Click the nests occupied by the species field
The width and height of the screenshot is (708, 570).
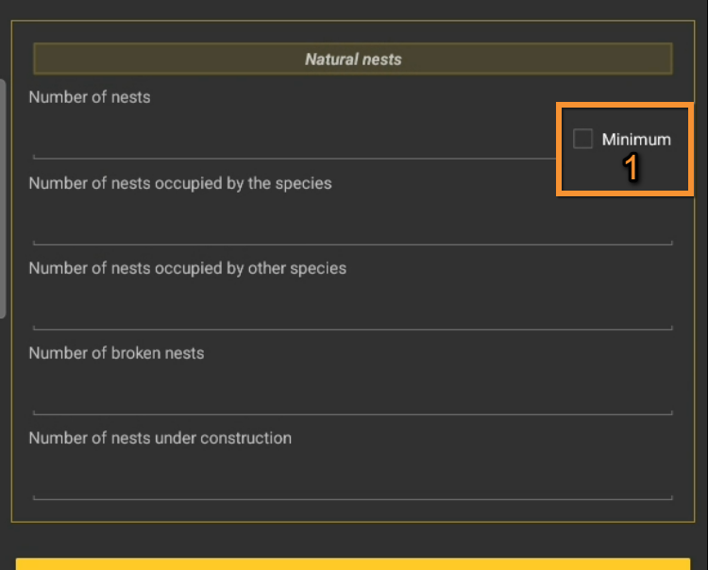coord(351,225)
